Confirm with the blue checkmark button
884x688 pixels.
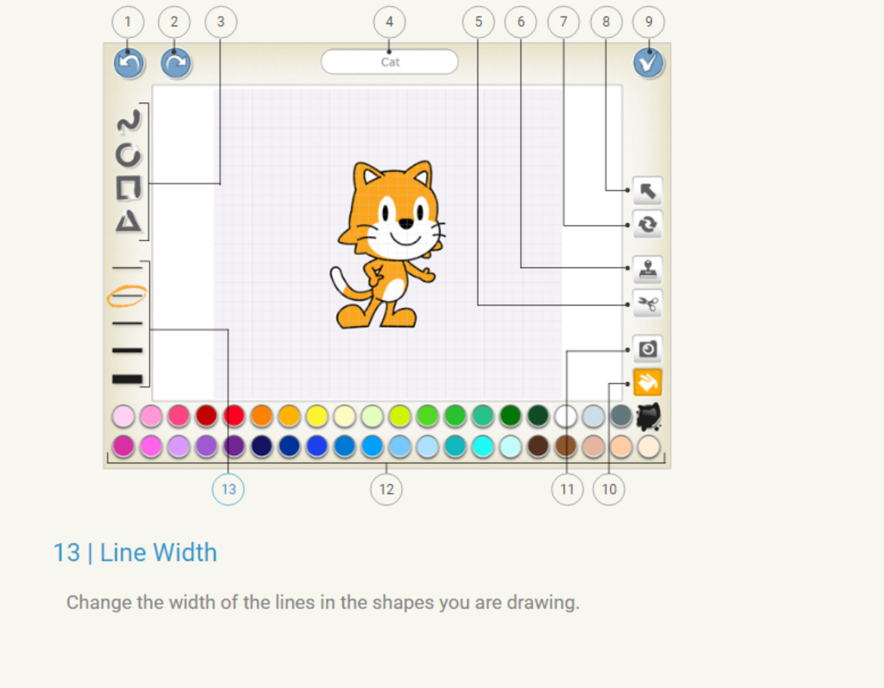pos(649,63)
